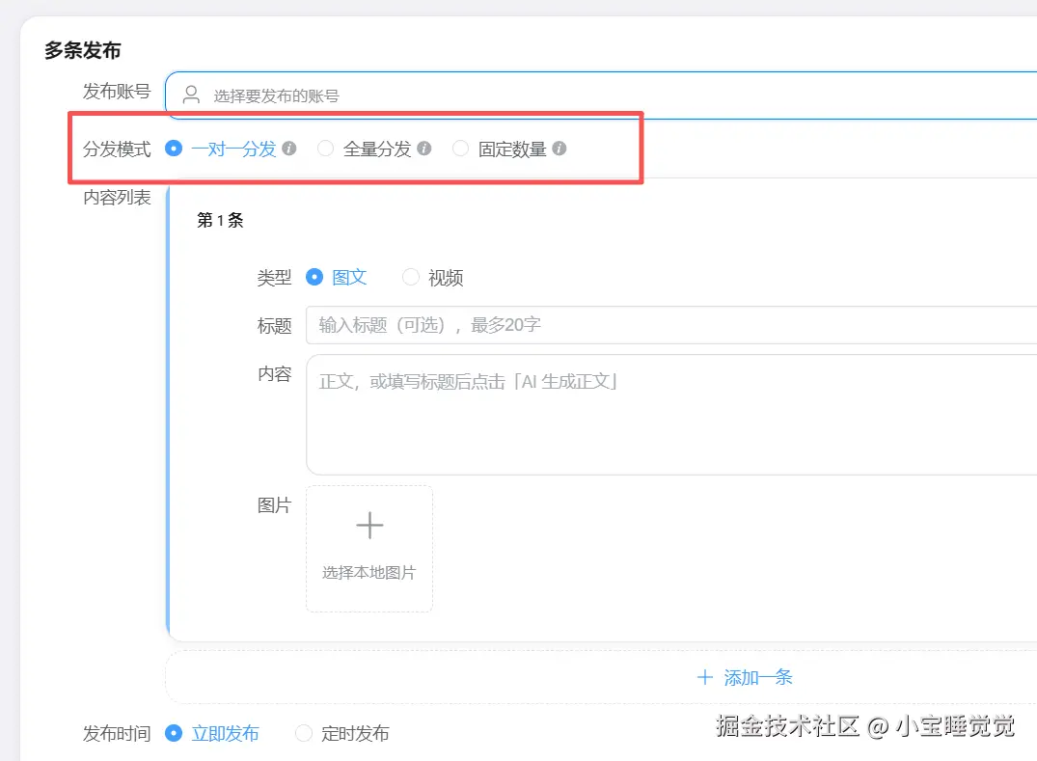Screen dimensions: 1037x761
Task: Click the 选择本地图片 upload area
Action: click(369, 550)
